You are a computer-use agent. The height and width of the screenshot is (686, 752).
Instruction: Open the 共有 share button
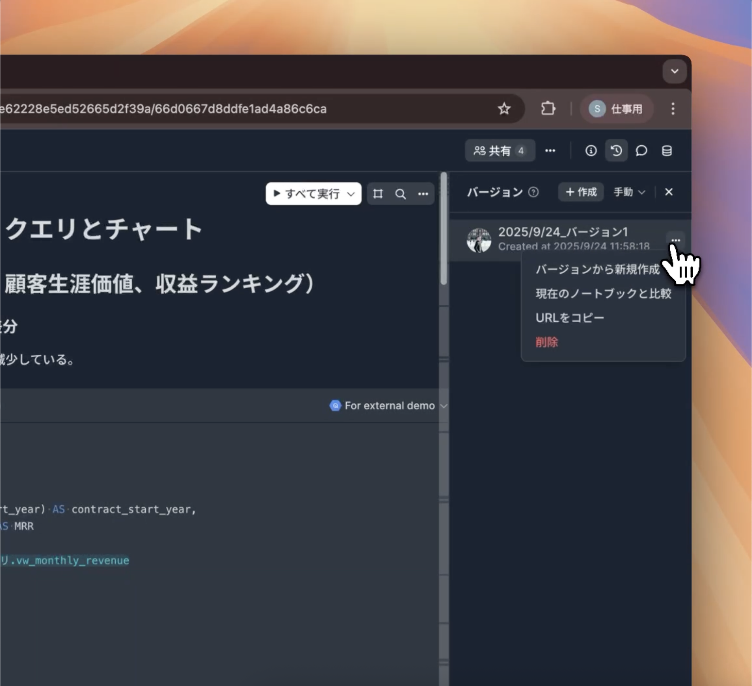pos(500,151)
